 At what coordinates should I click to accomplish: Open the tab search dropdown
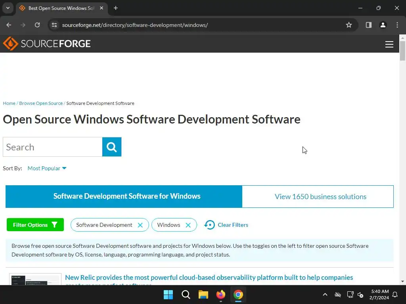click(x=8, y=8)
